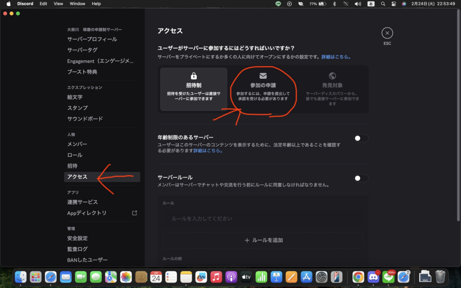
Task: Open the Window menu in menu bar
Action: click(77, 4)
